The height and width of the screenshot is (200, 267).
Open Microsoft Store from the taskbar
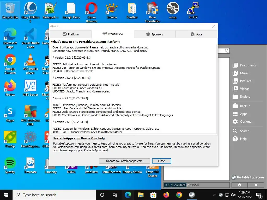153,195
